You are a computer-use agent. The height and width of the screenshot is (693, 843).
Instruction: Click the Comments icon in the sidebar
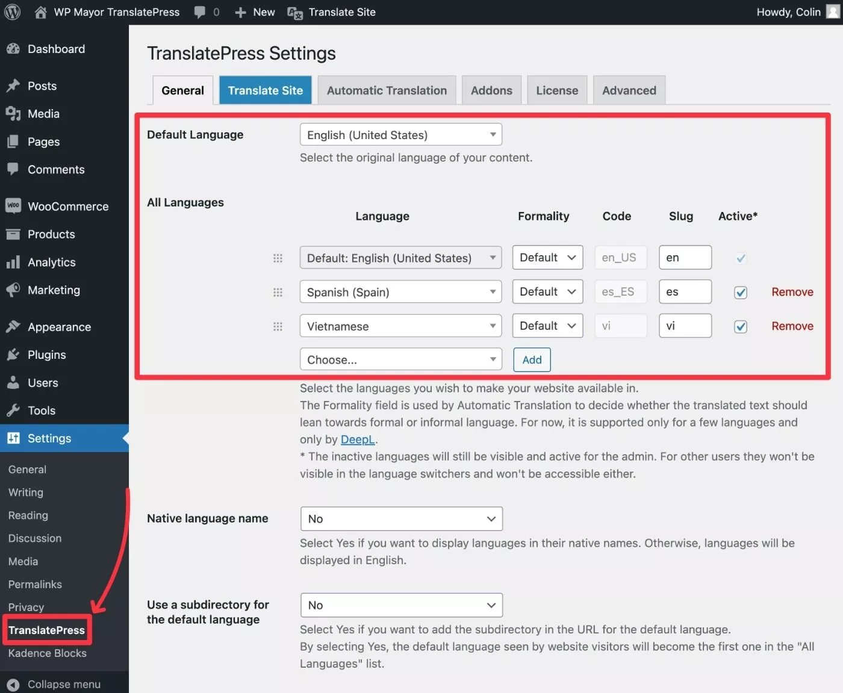13,169
